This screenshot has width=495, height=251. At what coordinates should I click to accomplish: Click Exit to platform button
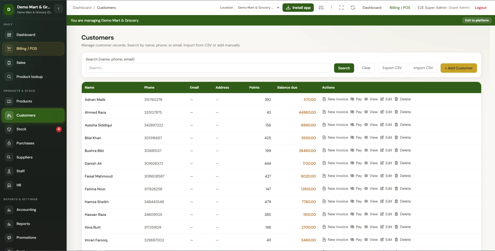(477, 20)
